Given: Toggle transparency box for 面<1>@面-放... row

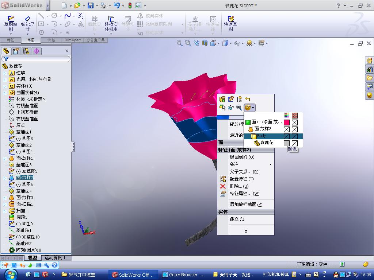Looking at the screenshot, I should 295,122.
